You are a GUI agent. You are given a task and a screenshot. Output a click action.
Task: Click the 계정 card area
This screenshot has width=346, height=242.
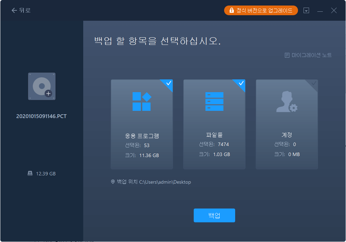click(x=287, y=124)
